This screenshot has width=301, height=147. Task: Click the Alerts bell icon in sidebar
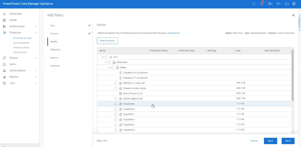(x=4, y=64)
